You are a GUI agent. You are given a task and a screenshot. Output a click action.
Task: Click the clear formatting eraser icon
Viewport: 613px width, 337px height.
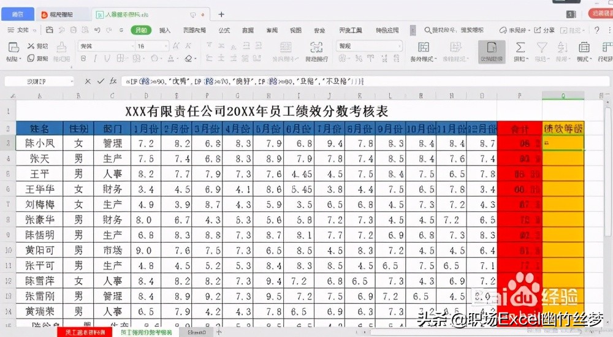click(188, 59)
